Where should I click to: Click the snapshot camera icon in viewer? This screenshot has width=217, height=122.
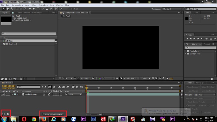93,78
